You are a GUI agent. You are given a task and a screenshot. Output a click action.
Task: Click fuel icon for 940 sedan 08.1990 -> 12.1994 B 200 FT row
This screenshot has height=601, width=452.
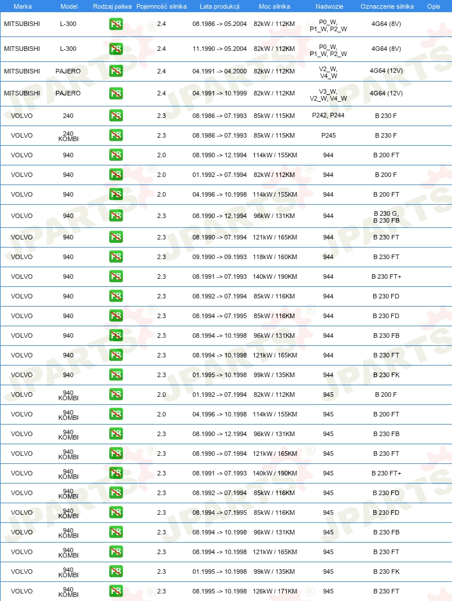[116, 155]
